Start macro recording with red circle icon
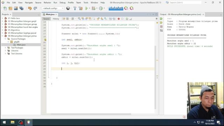This screenshot has height=126, width=224. [x=119, y=19]
